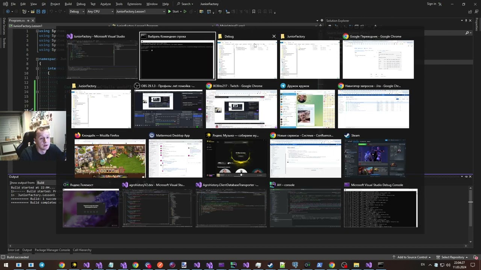Viewport: 481px width, 270px height.
Task: Click the command prompt taskbar icon
Action: click(x=381, y=265)
